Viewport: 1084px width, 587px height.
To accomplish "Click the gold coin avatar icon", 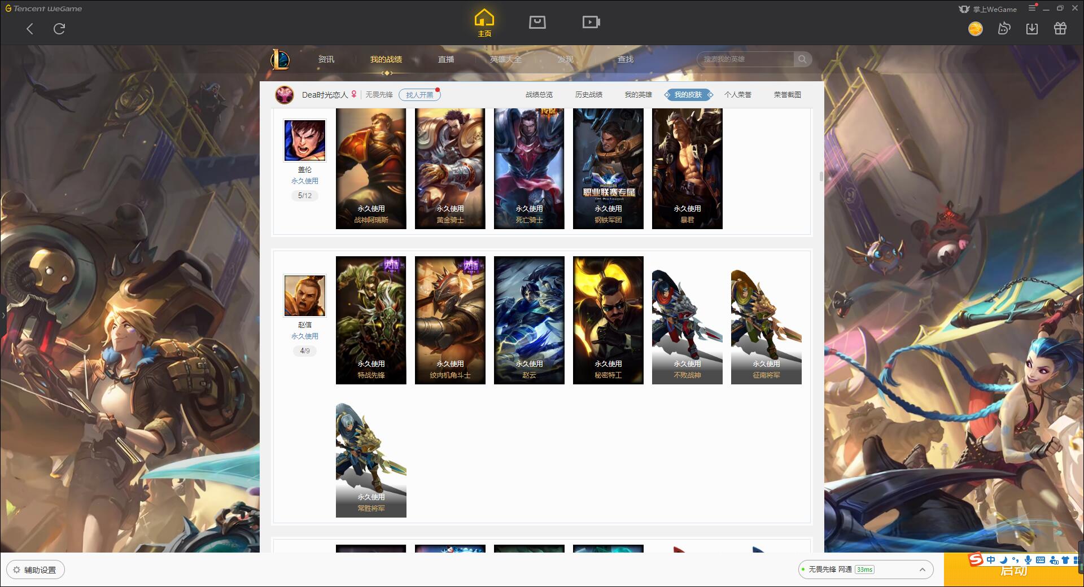I will 975,28.
